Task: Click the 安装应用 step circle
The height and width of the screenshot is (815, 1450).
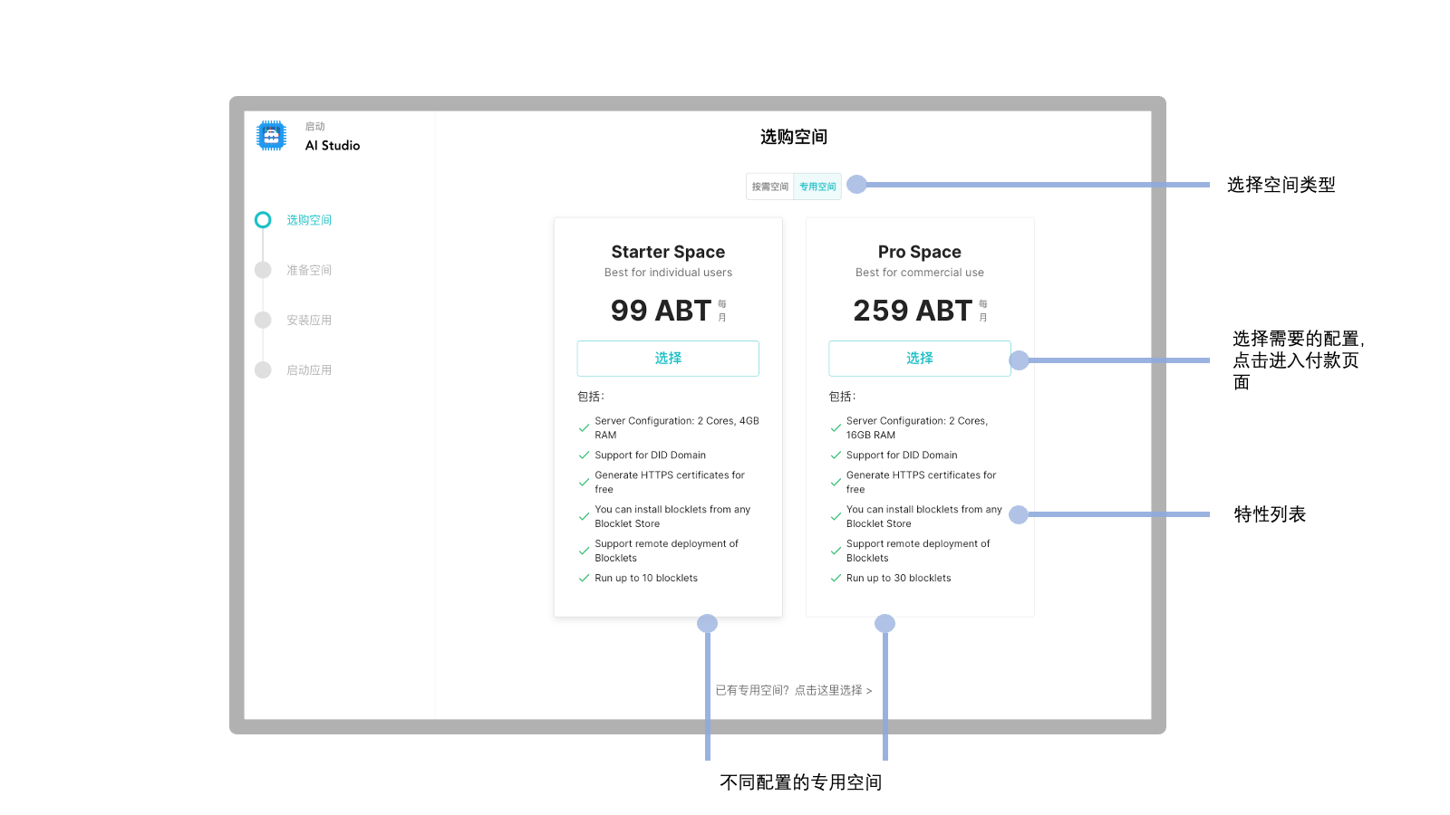Action: tap(263, 320)
